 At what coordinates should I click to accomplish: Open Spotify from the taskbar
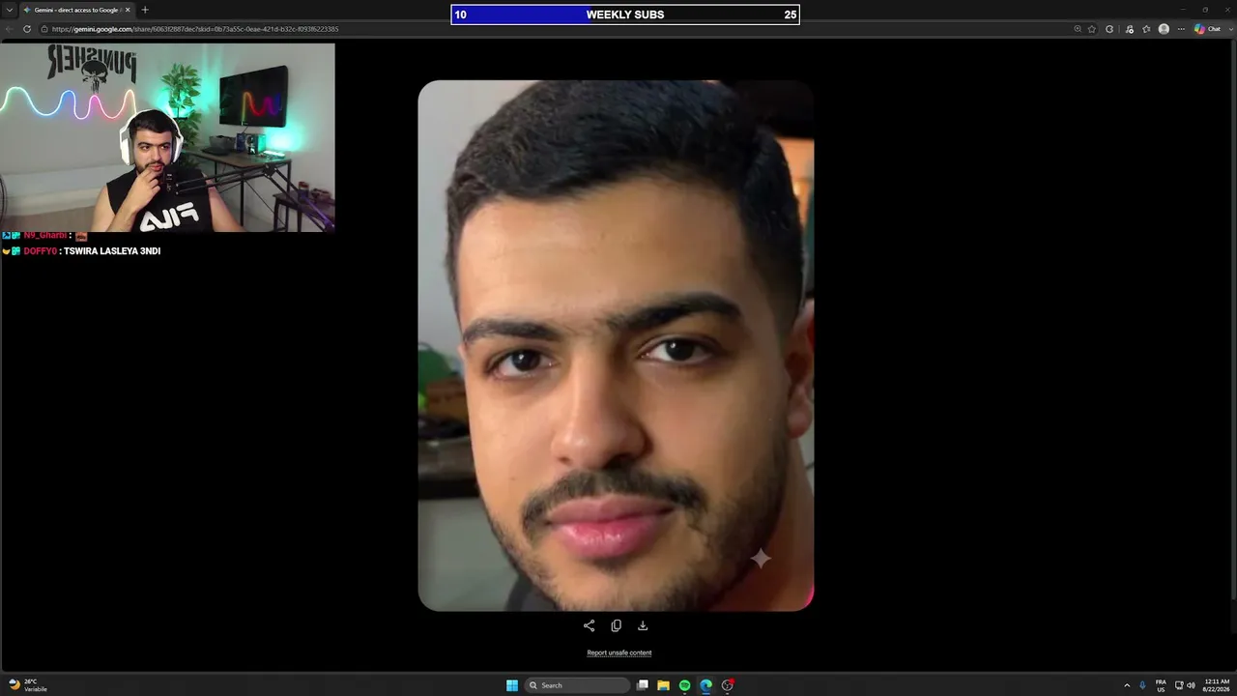pyautogui.click(x=685, y=685)
